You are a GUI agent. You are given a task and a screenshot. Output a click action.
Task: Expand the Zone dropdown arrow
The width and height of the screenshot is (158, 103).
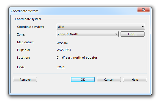pyautogui.click(x=116, y=34)
